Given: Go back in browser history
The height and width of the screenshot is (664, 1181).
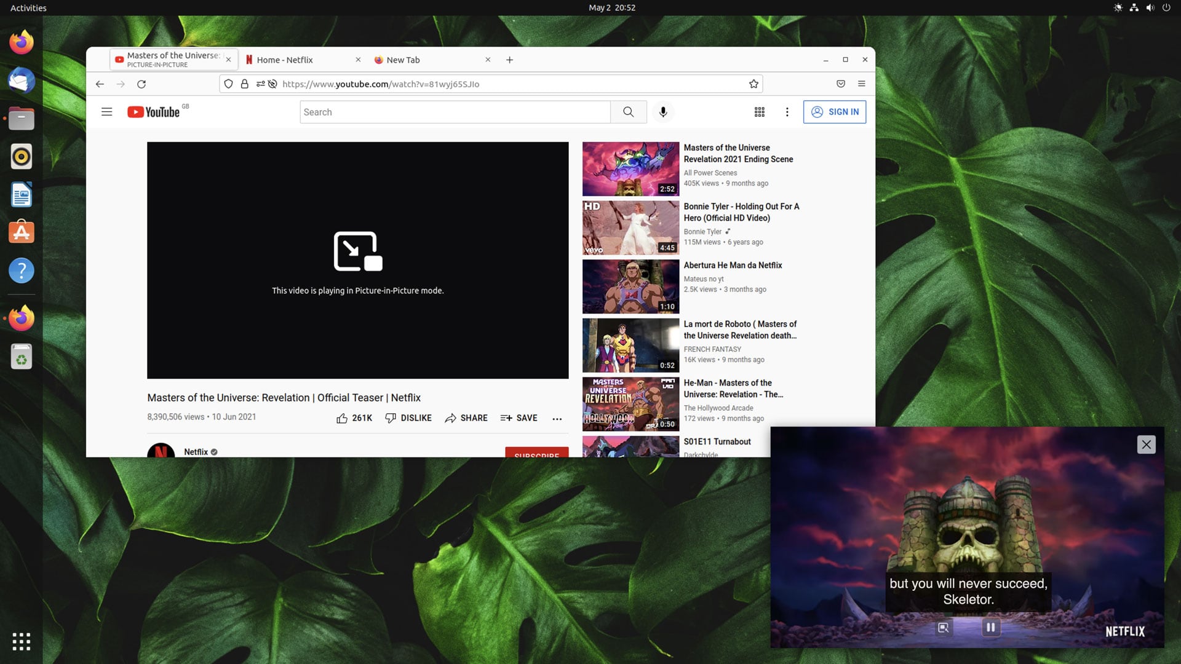Looking at the screenshot, I should 100,84.
